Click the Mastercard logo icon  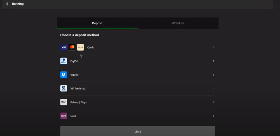(72, 47)
